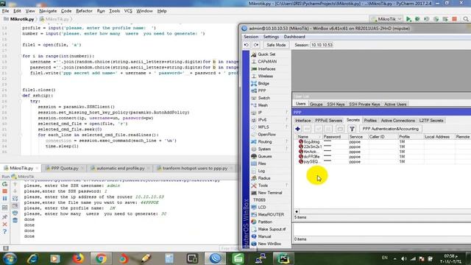Switch to PPP Quota.py editor tab
Viewport: 471px width, 265px height.
coord(64,169)
